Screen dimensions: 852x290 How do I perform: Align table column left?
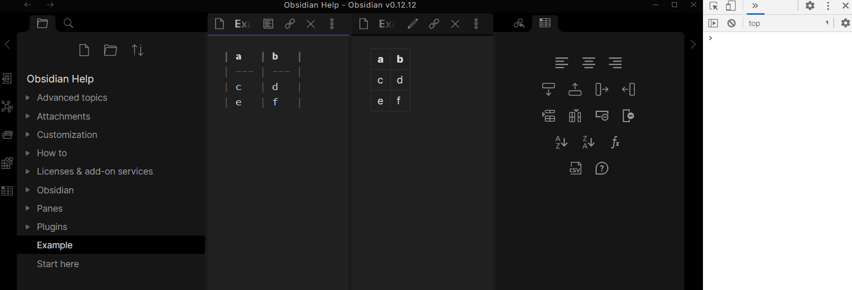coord(562,63)
